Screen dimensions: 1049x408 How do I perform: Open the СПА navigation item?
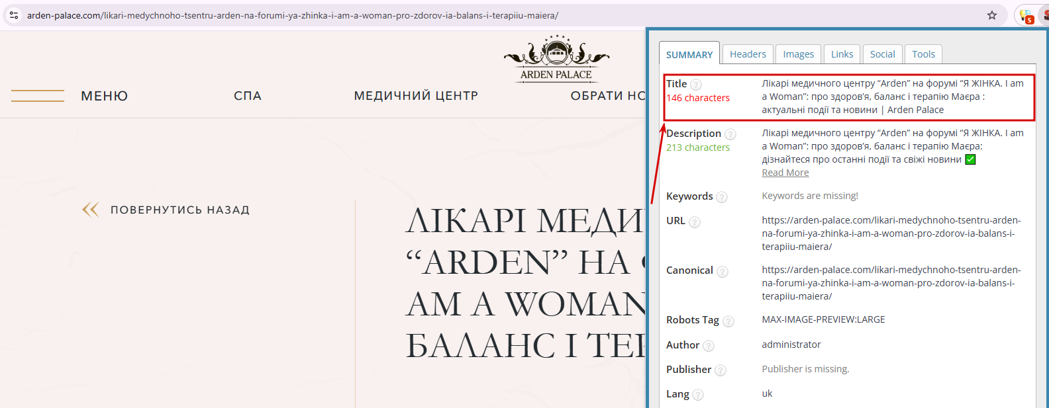[248, 96]
